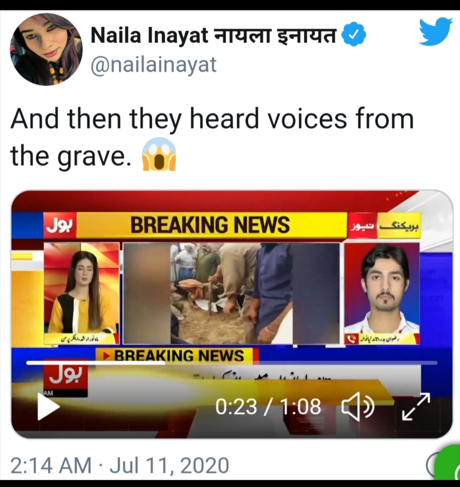Click the male reporter's photo pane
The image size is (460, 487).
click(382, 293)
